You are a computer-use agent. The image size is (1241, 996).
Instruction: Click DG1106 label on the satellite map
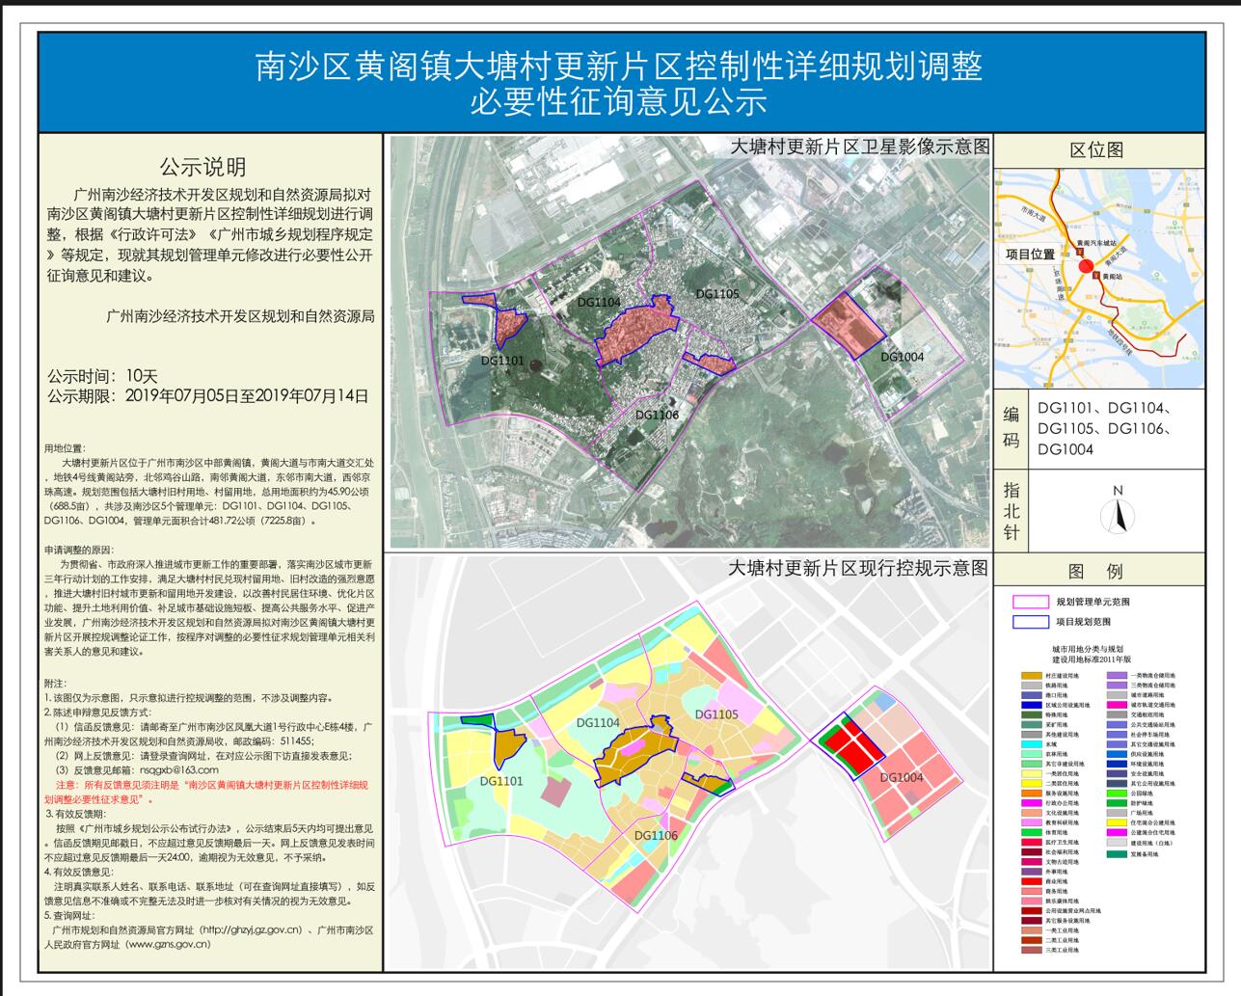[657, 415]
